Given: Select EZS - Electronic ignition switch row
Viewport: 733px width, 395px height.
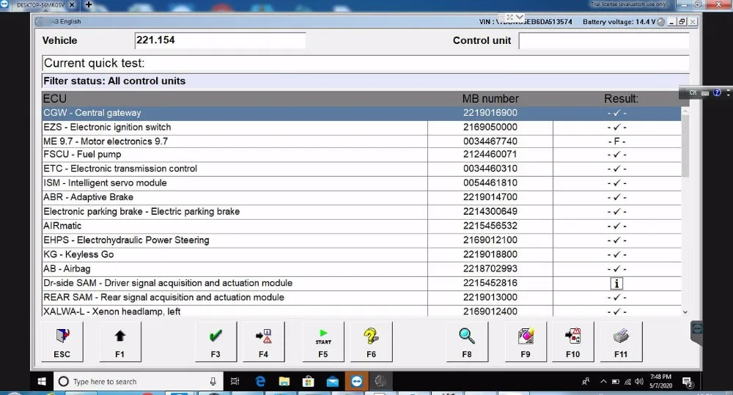Looking at the screenshot, I should click(361, 128).
